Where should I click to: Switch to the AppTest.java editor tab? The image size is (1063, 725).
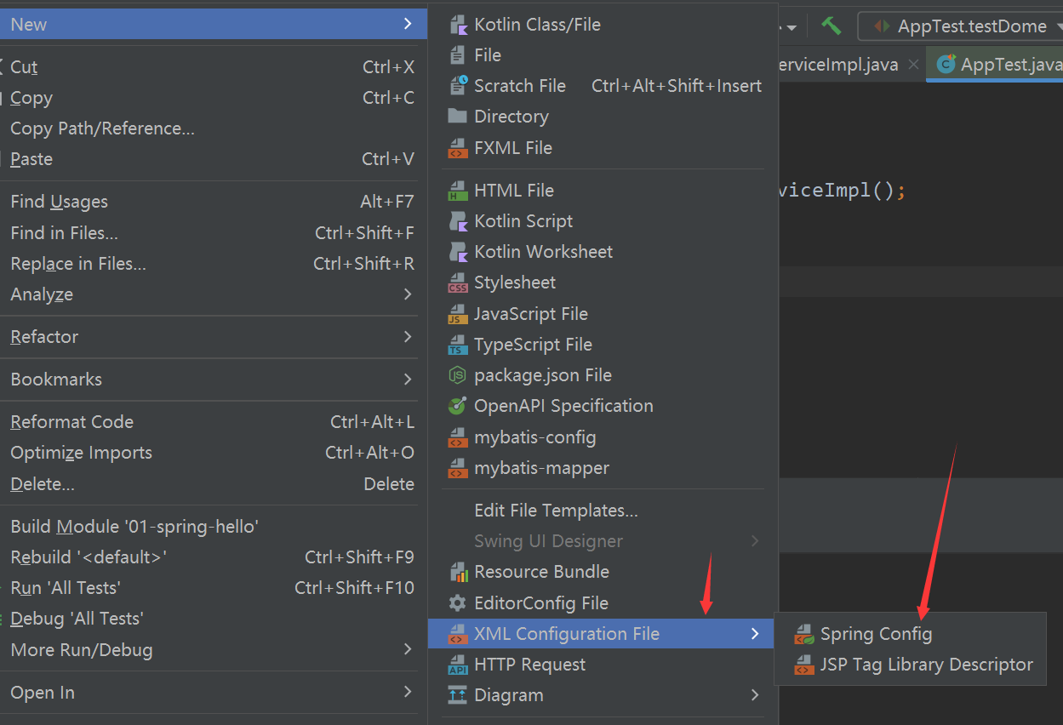click(x=995, y=65)
